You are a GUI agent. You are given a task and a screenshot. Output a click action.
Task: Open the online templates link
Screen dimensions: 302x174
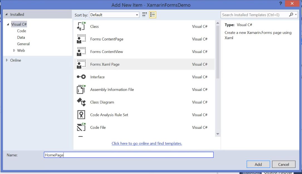pos(147,143)
